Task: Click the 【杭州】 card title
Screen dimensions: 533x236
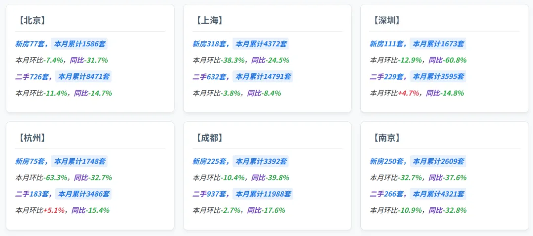Action: click(30, 138)
